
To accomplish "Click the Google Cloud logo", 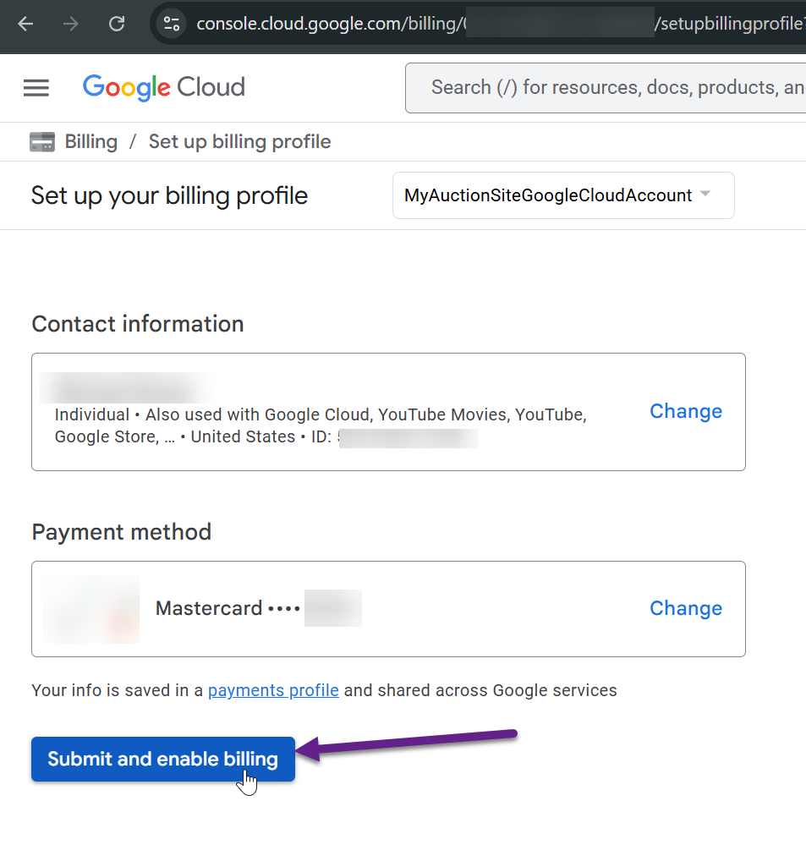I will (x=164, y=87).
